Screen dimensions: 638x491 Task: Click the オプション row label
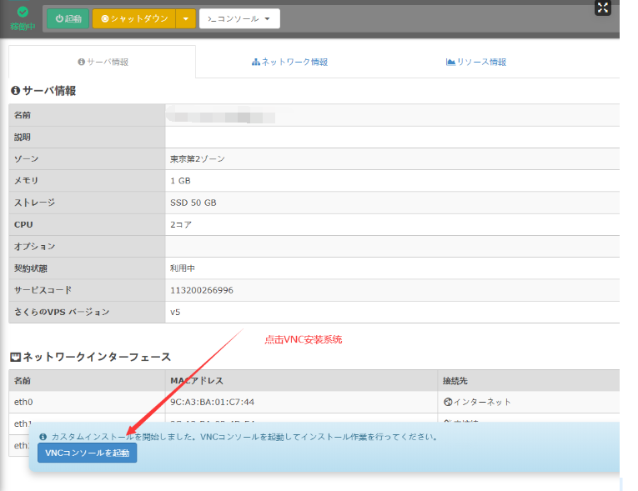34,246
